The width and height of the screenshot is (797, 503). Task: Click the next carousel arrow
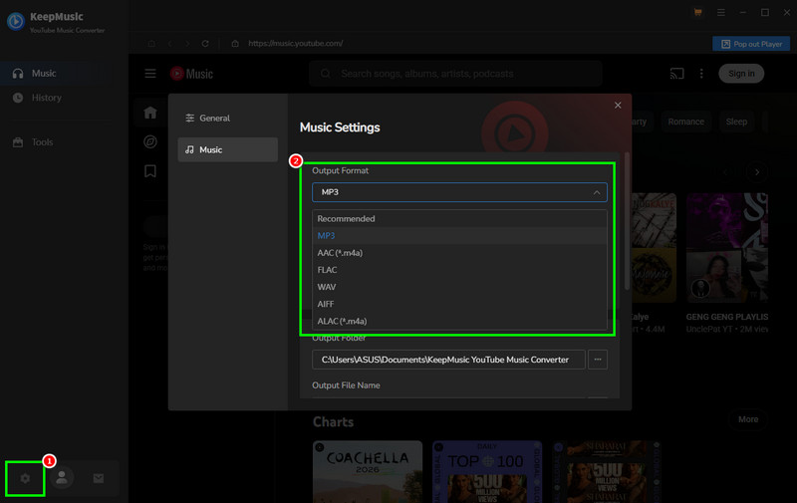(757, 172)
